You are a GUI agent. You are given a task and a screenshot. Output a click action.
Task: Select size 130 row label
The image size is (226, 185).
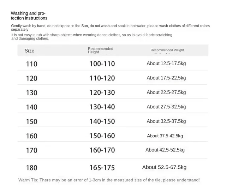pos(31,92)
